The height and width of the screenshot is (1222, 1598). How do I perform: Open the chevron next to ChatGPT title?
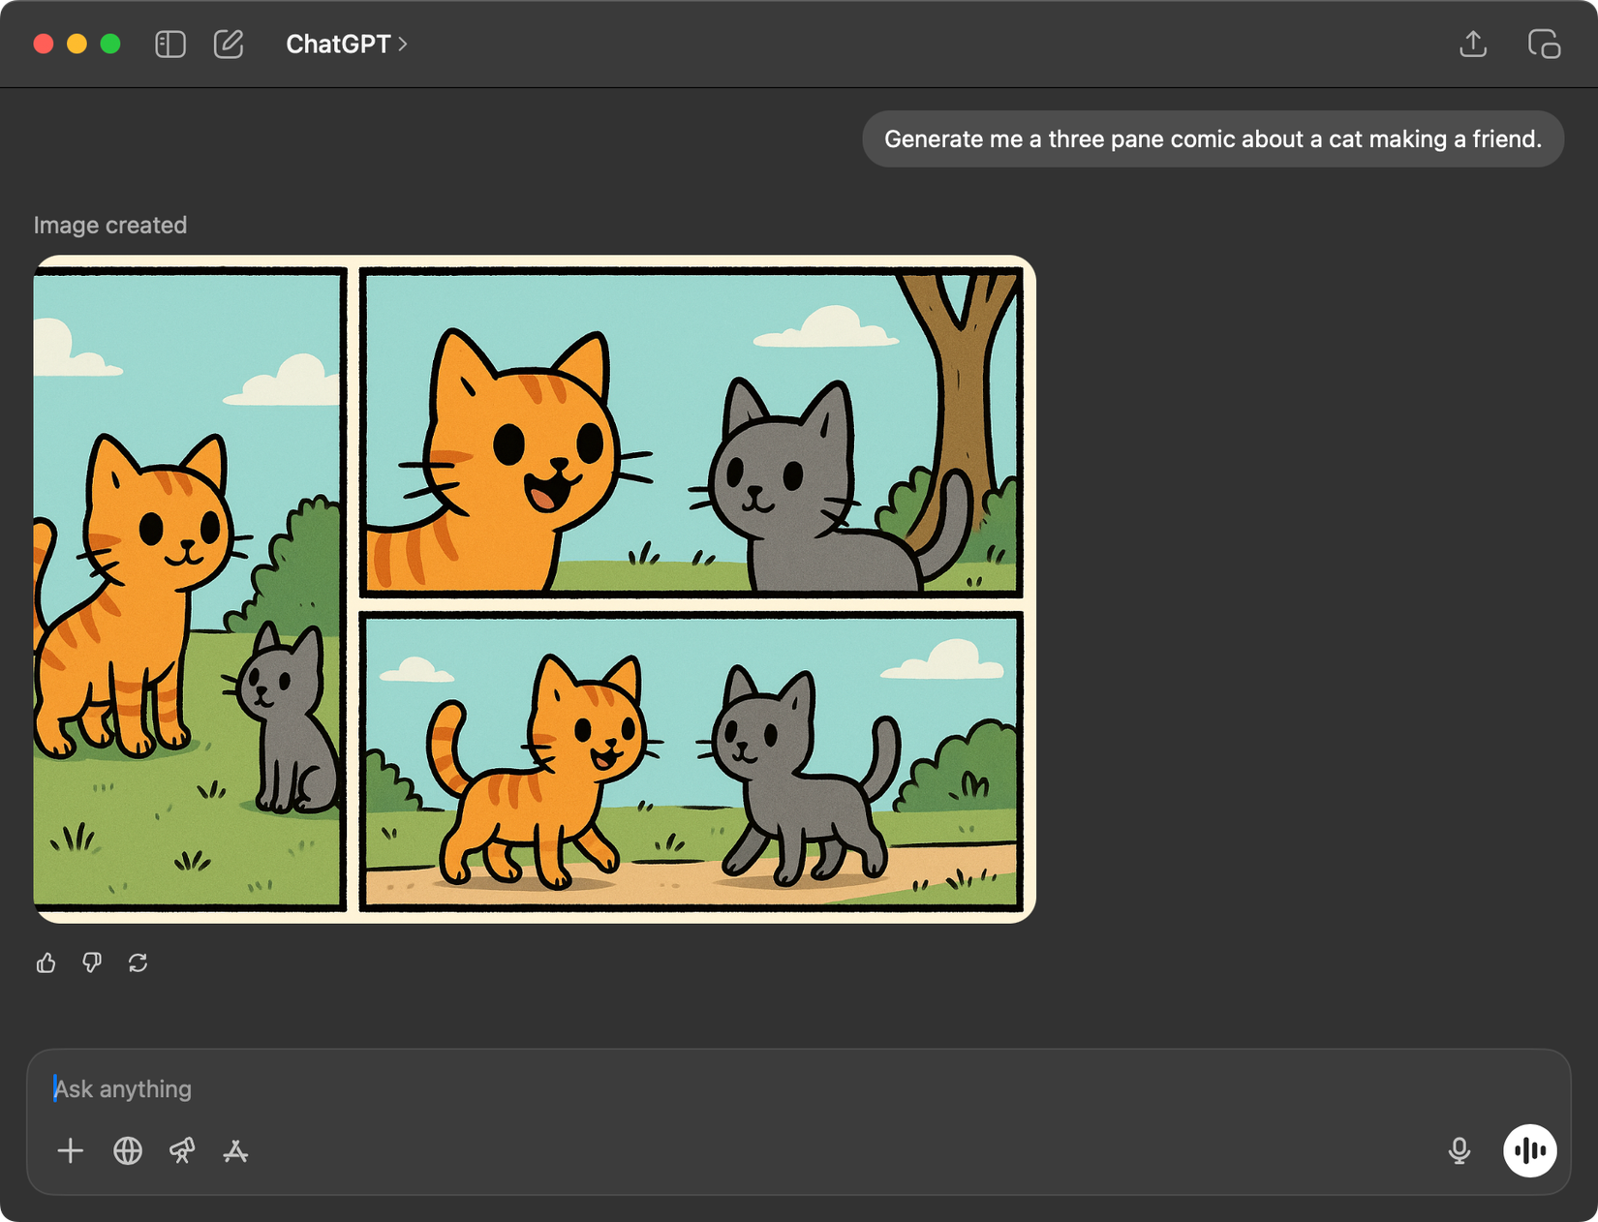(401, 45)
